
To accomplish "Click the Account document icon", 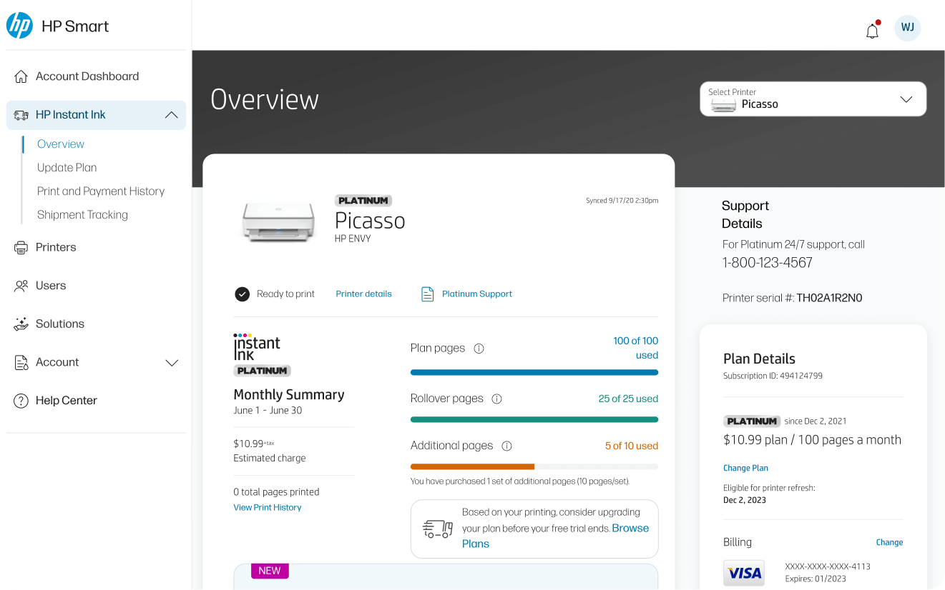I will click(21, 362).
